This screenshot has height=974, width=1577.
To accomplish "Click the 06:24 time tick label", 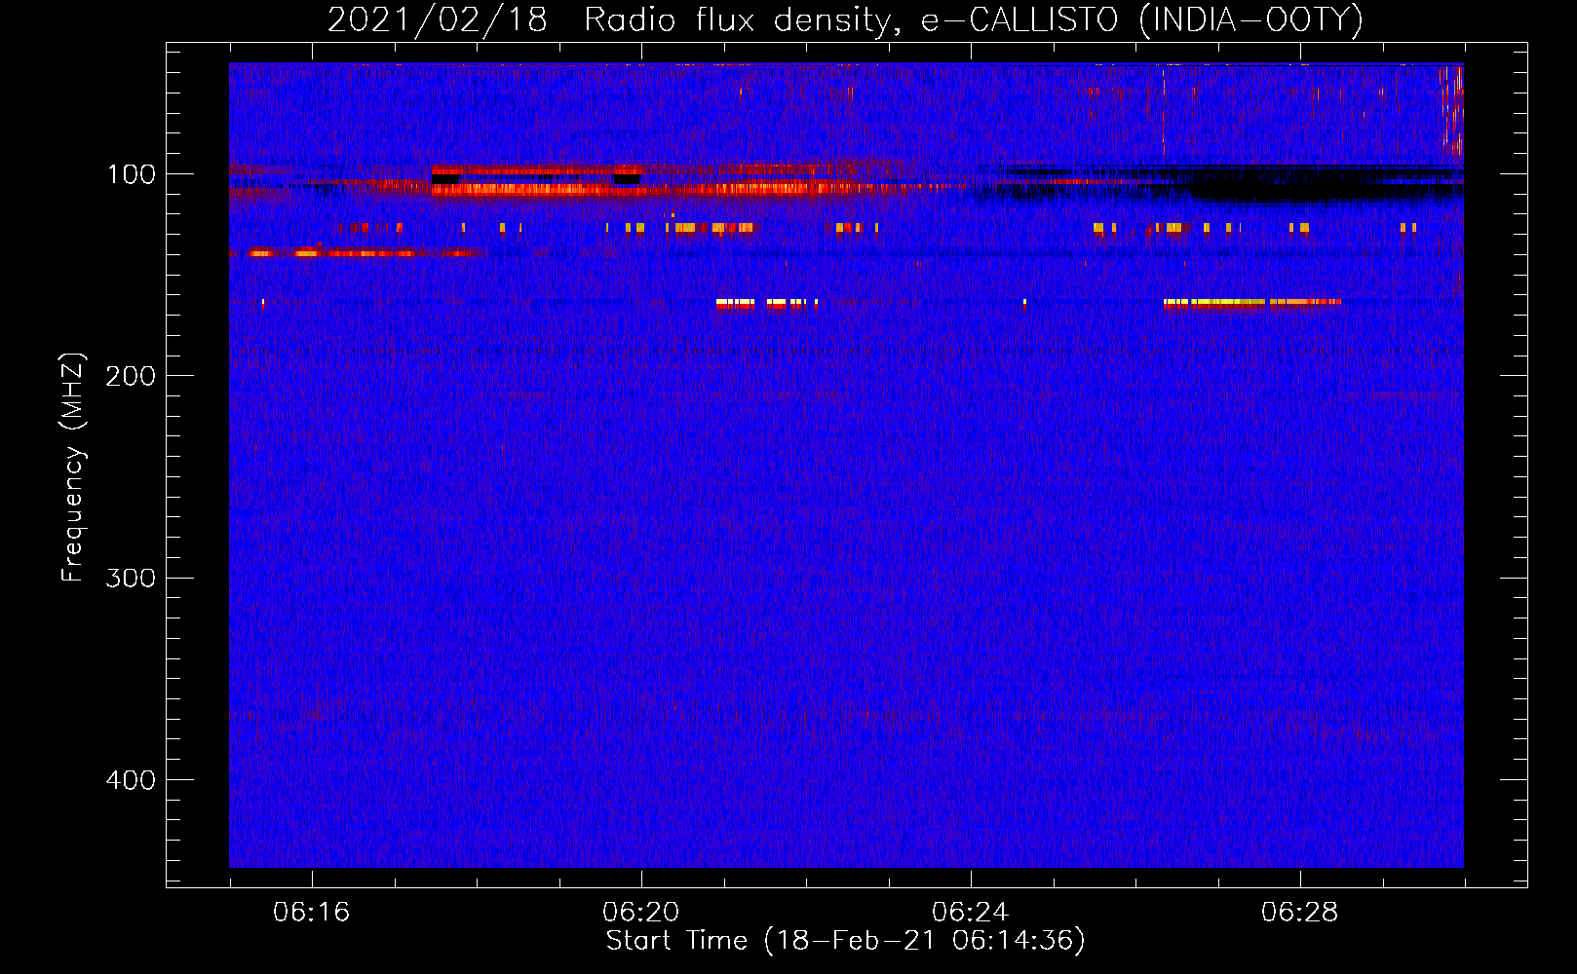I will click(971, 913).
